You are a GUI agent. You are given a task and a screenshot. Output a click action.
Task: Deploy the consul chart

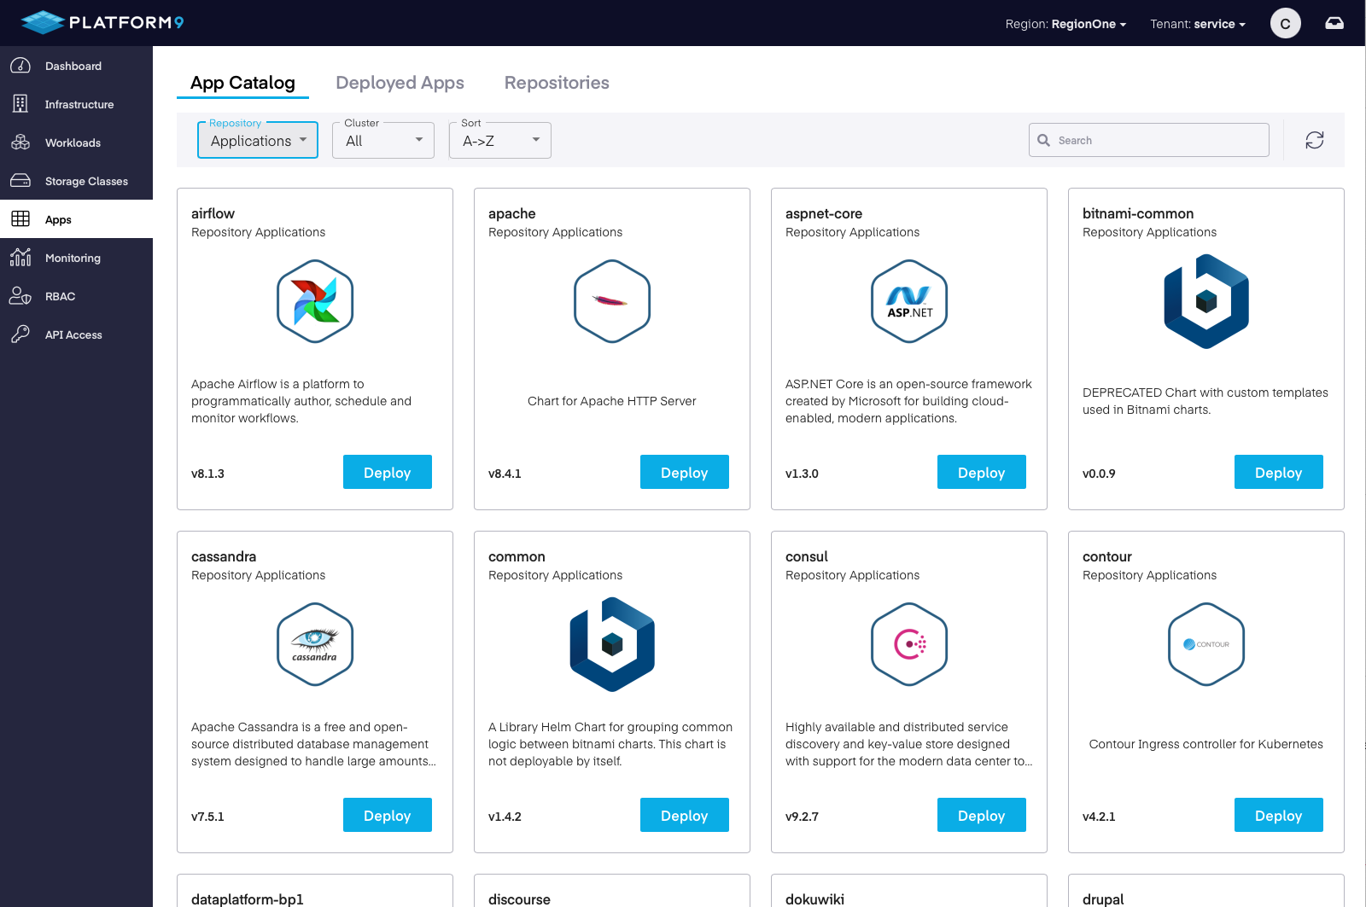click(981, 815)
